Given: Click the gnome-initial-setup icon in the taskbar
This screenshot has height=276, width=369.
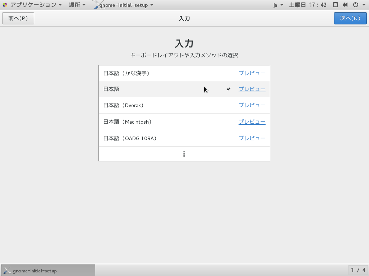Looking at the screenshot, I should click(7, 270).
